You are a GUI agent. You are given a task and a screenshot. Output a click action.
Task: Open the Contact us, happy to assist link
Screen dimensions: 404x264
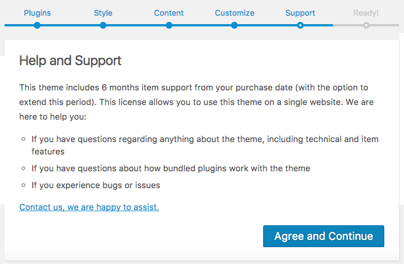click(89, 207)
